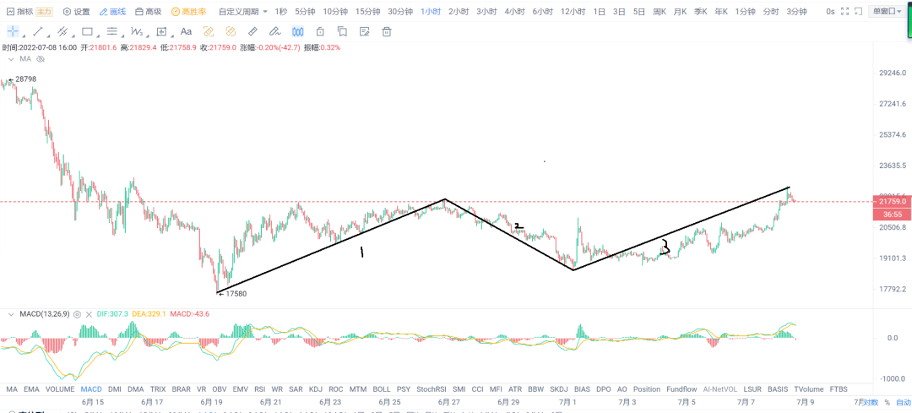Collapse the MACD indicator legend
This screenshot has height=413, width=912.
(x=12, y=314)
